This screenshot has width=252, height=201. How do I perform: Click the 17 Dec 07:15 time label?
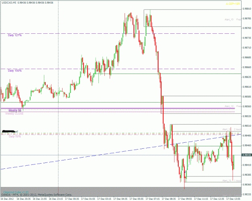coord(153,199)
